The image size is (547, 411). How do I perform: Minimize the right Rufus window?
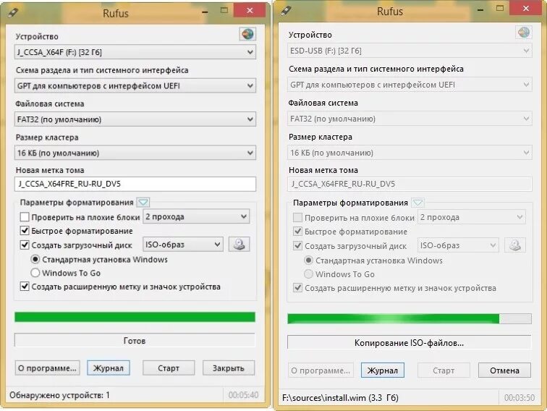click(480, 10)
